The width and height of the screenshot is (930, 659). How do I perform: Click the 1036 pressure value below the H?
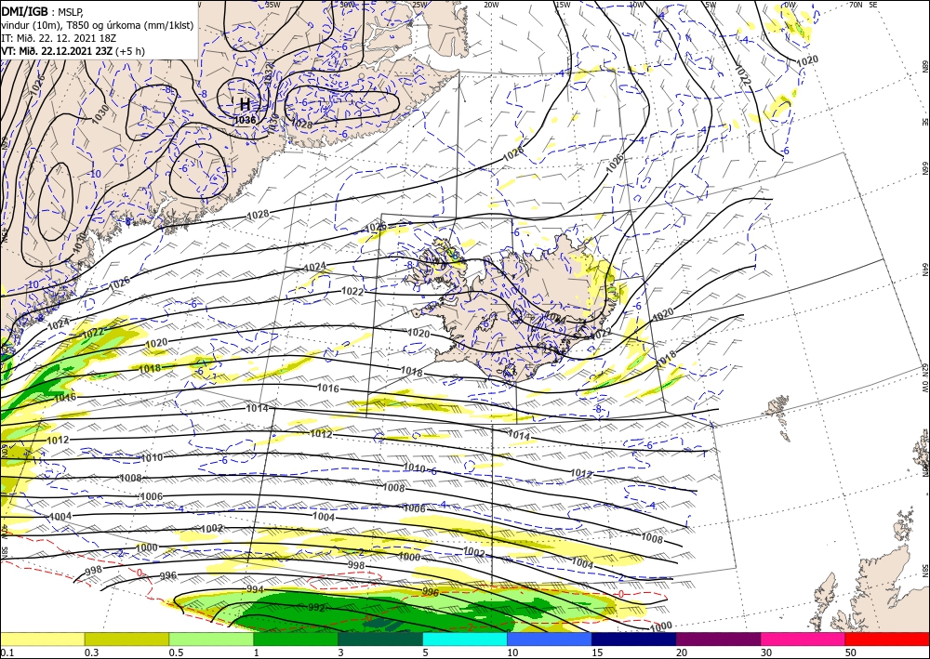245,120
